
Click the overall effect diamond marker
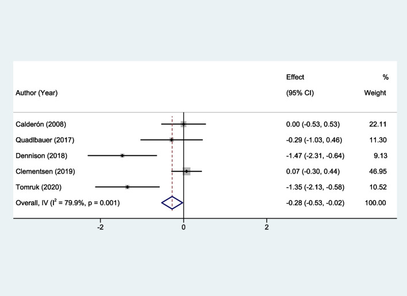click(172, 202)
